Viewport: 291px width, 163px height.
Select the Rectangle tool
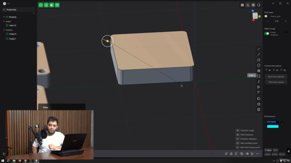259,76
